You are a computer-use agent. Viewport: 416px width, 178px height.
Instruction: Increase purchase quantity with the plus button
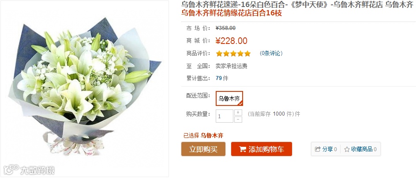point(238,113)
